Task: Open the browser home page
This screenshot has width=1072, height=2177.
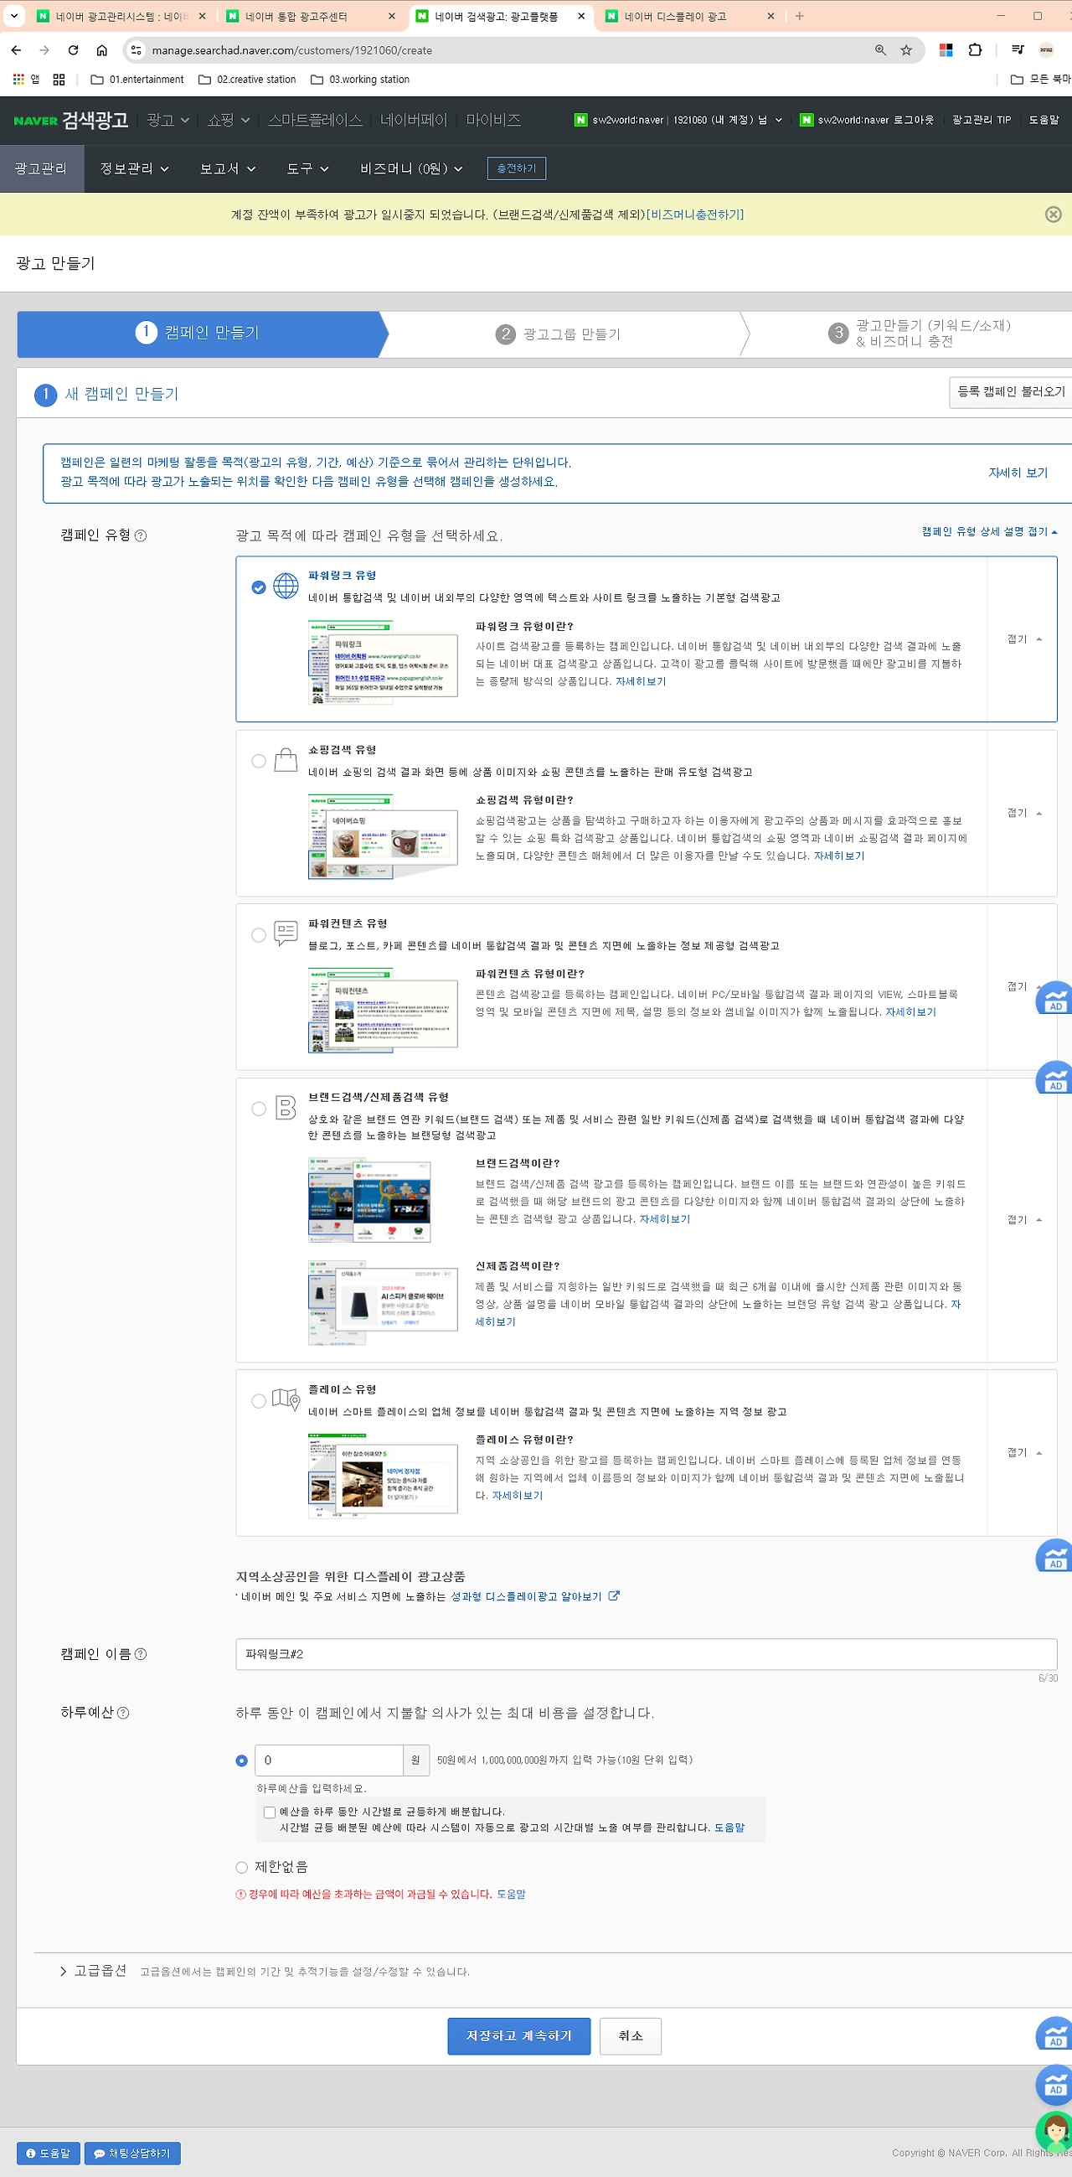Action: 102,51
